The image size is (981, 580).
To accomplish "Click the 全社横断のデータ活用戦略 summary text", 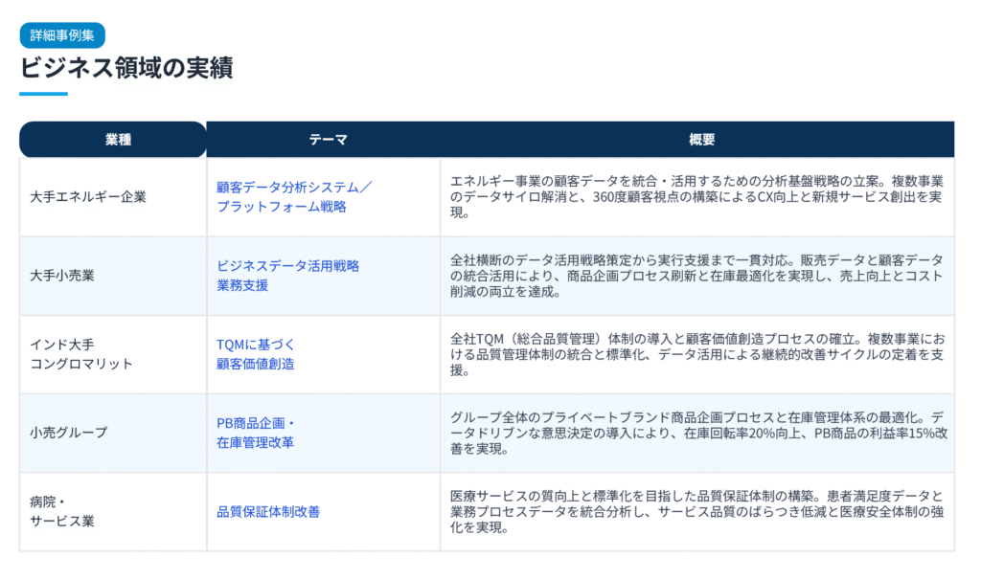I will (696, 276).
